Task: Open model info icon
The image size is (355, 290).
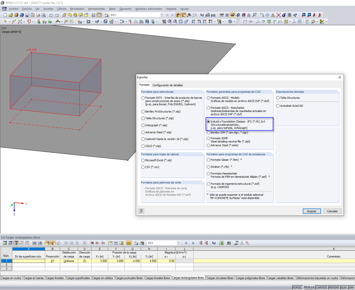Action: point(284,15)
